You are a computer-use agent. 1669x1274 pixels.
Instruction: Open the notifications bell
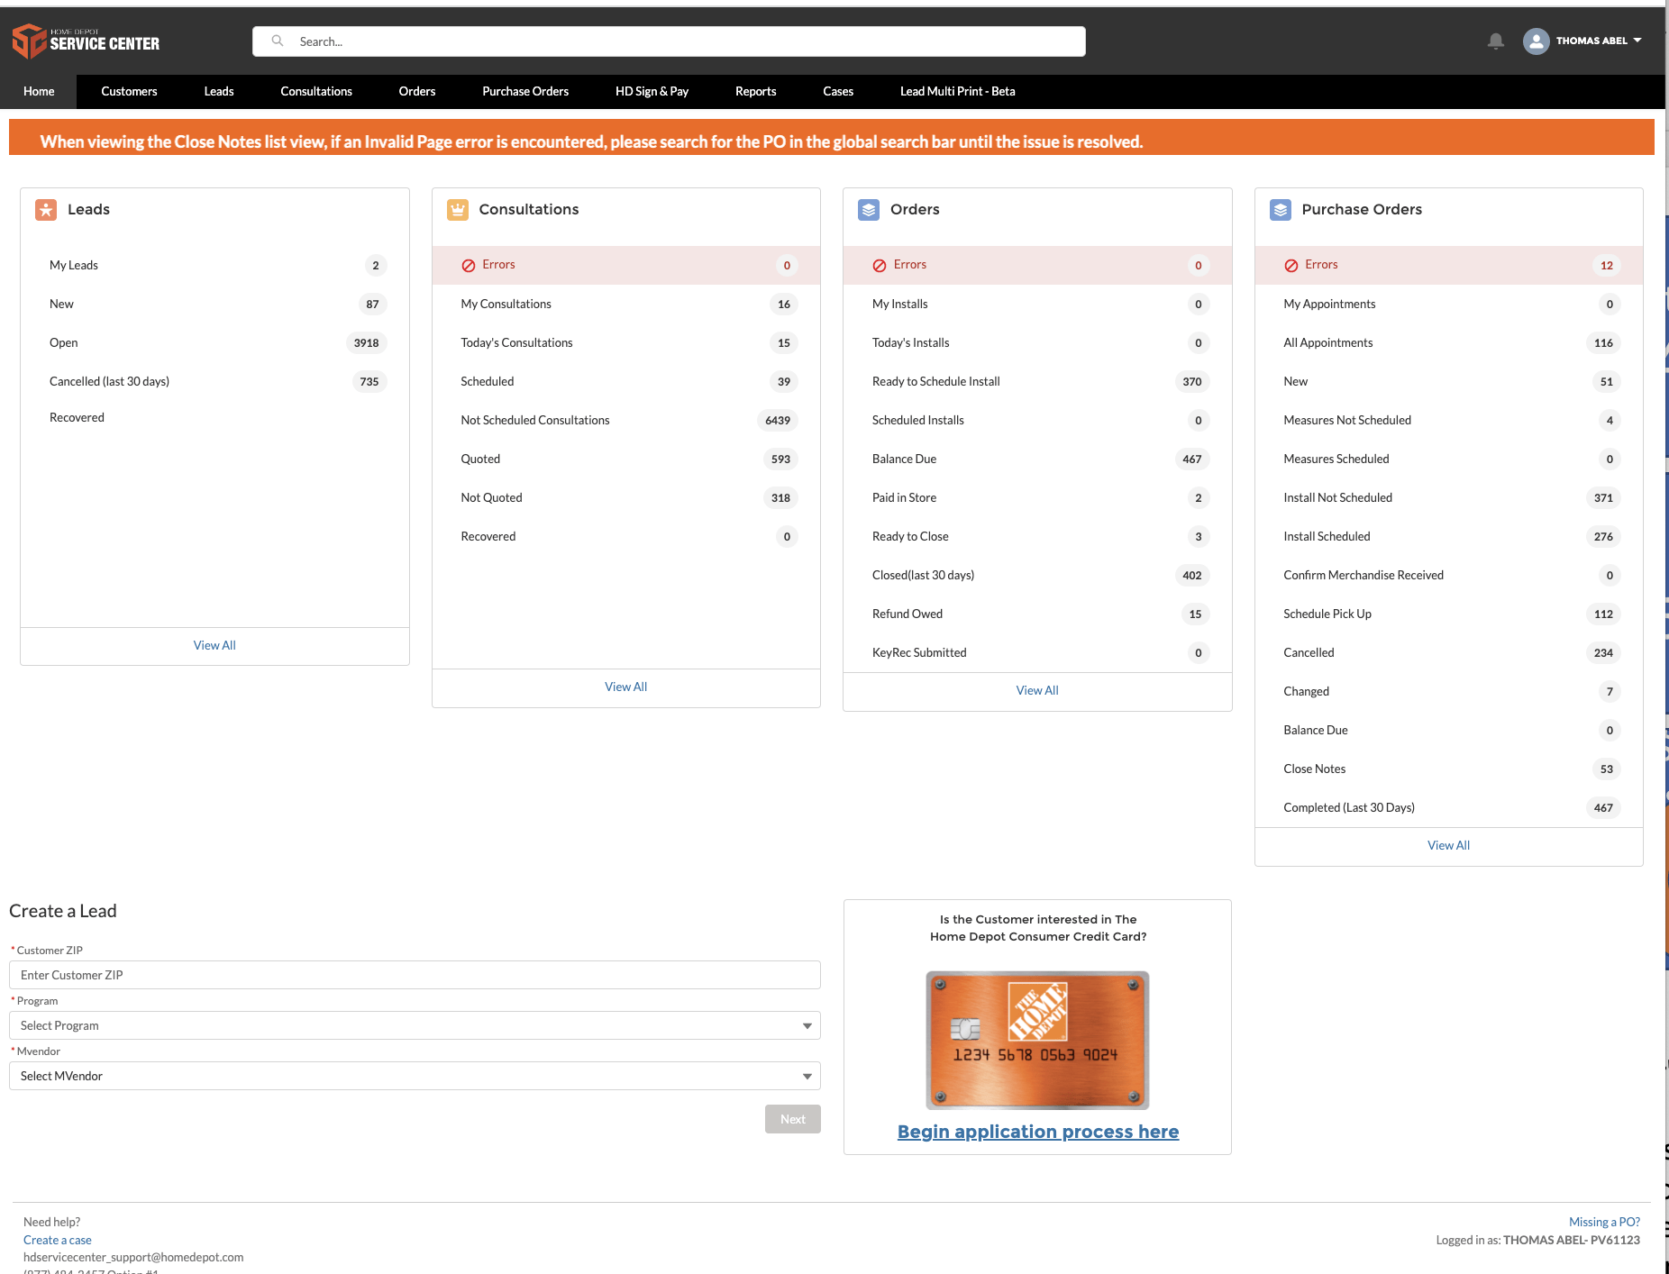click(x=1496, y=41)
